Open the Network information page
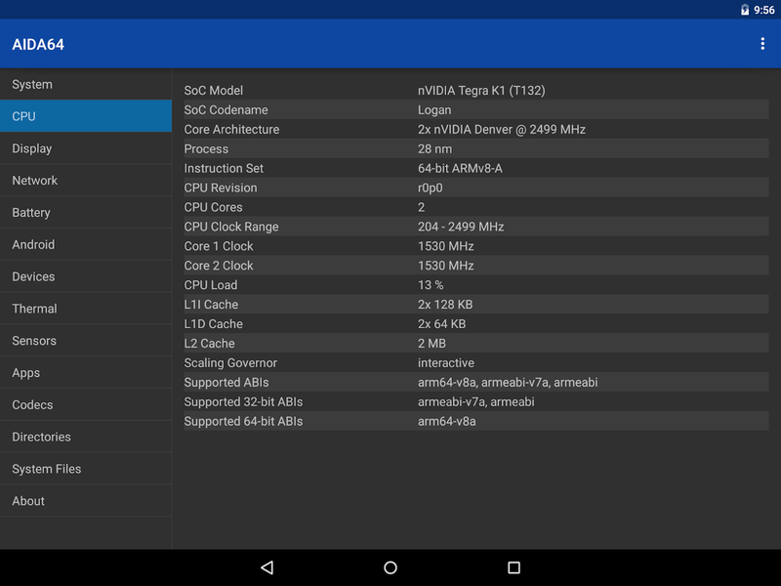 (86, 181)
